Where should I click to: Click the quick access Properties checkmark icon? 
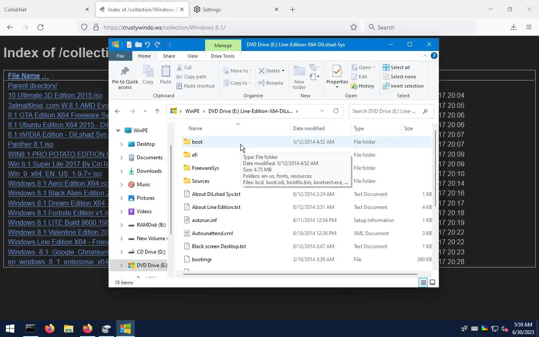pyautogui.click(x=129, y=45)
